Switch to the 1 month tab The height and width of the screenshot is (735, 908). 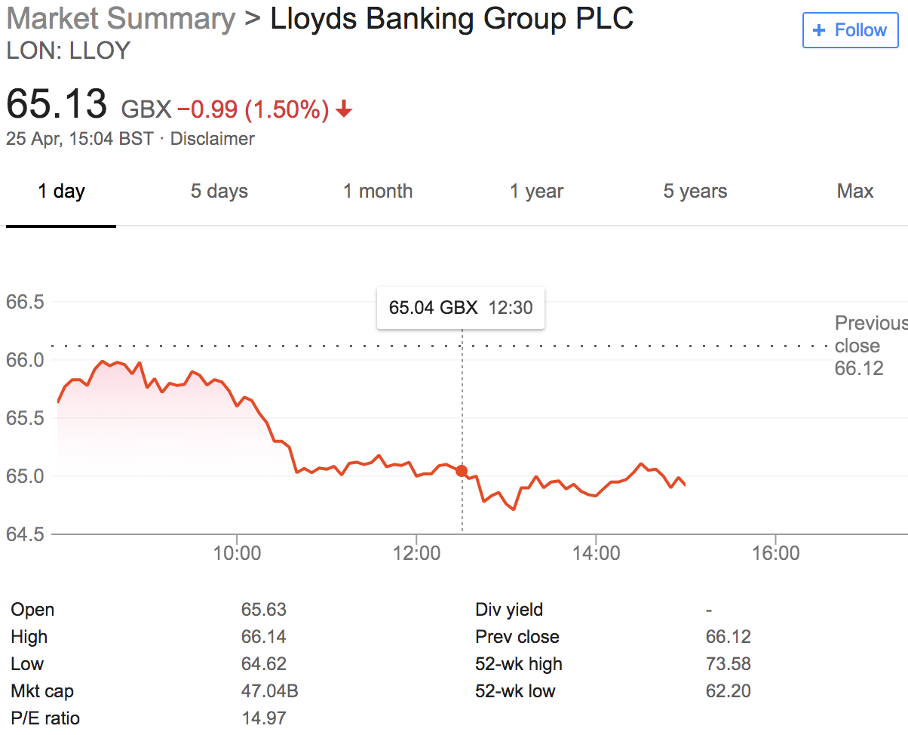pos(378,191)
